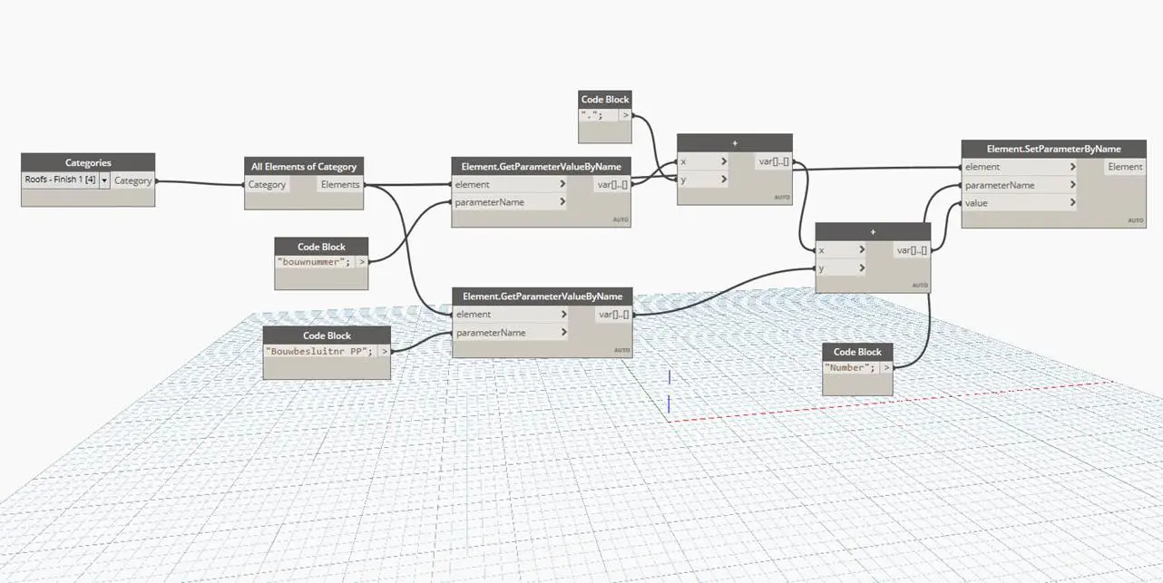Expand element chevron on Element.SetParameterByName

point(1073,167)
